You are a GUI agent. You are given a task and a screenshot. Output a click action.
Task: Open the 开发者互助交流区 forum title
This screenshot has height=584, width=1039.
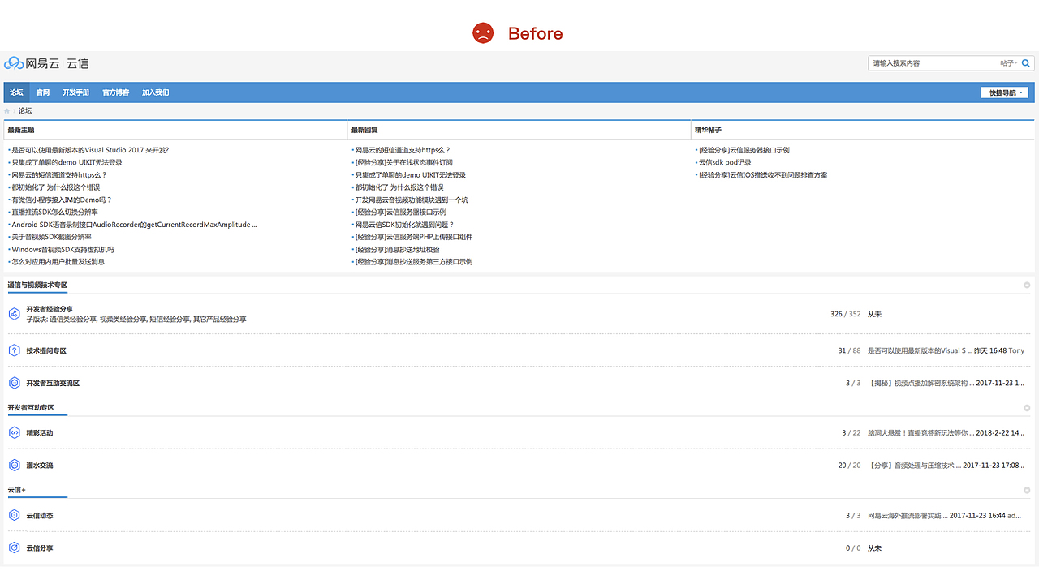pyautogui.click(x=53, y=383)
